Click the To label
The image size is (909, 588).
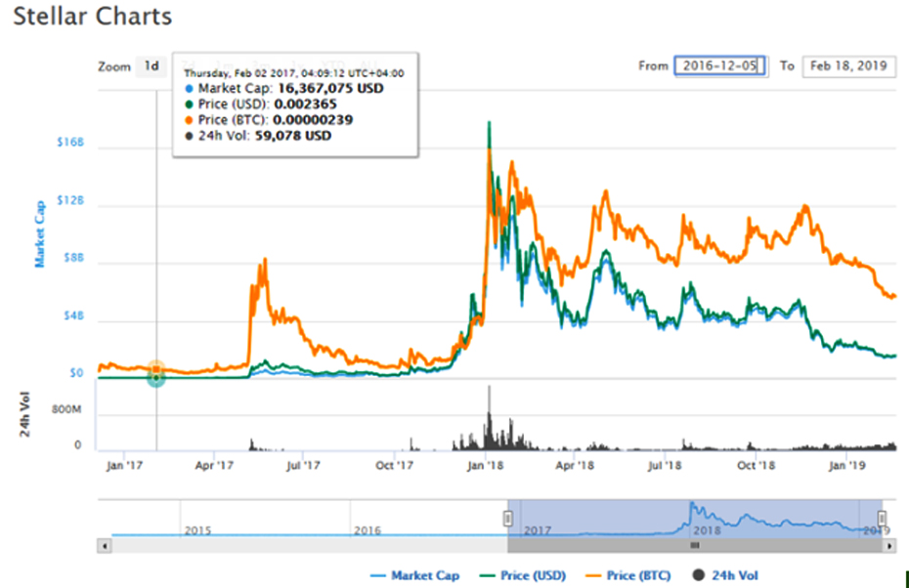[787, 66]
